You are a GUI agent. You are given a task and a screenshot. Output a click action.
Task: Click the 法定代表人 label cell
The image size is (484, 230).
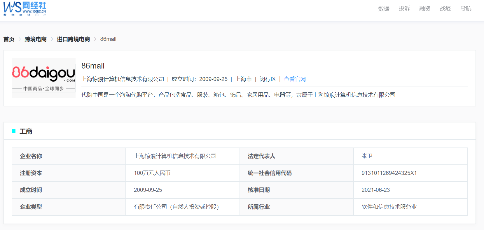pos(297,156)
